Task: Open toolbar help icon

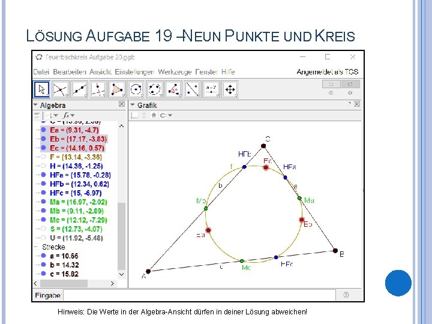Action: tap(331, 93)
